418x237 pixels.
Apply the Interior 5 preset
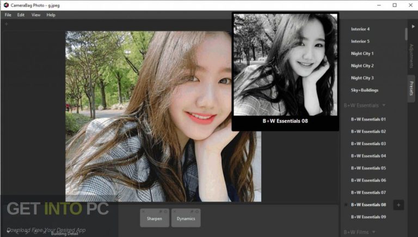click(x=360, y=41)
